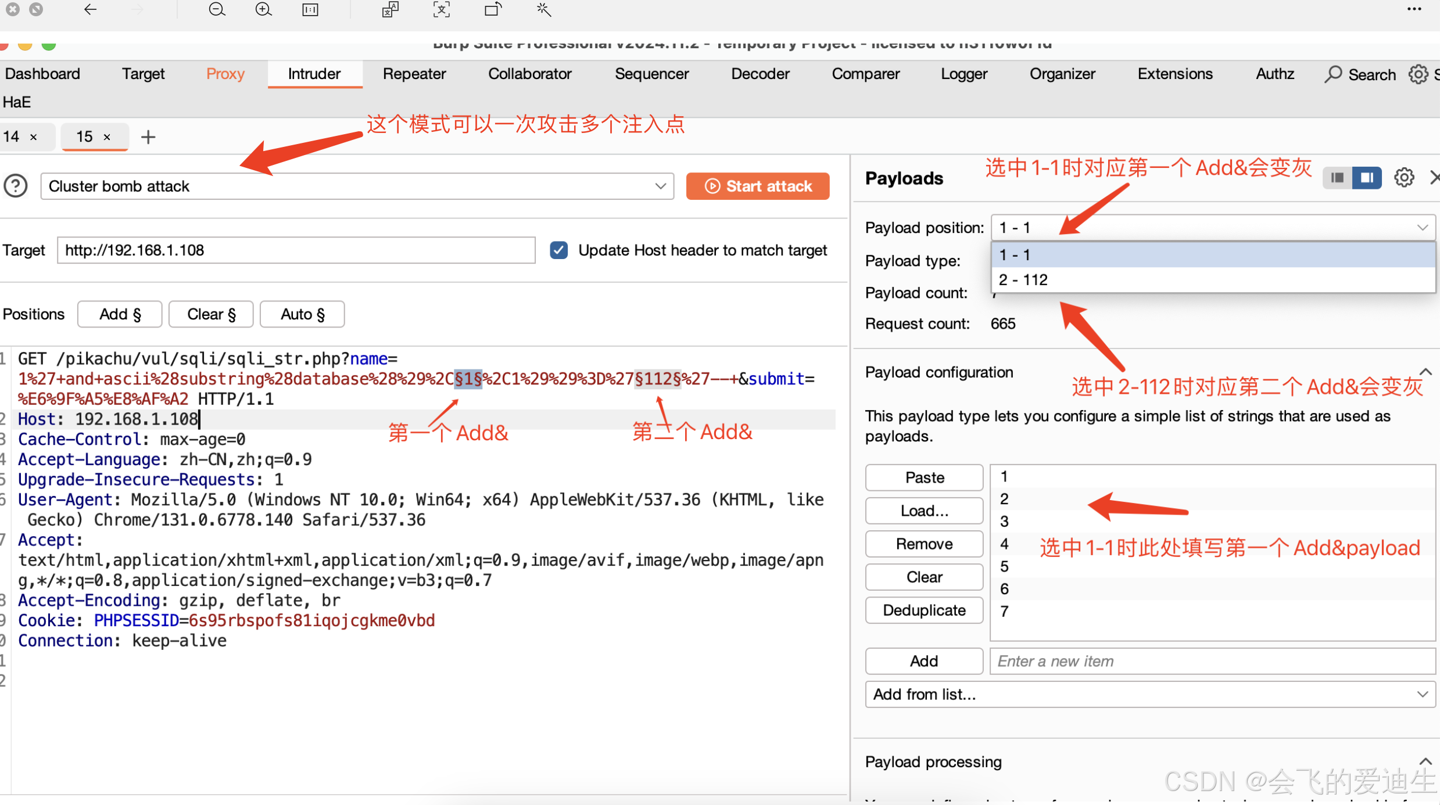This screenshot has width=1440, height=805.
Task: Click the Search magnifier icon
Action: [1333, 74]
